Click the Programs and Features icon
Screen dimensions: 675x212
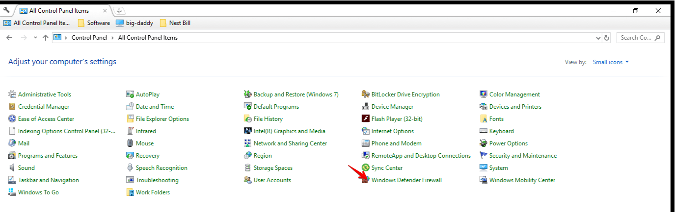tap(12, 156)
